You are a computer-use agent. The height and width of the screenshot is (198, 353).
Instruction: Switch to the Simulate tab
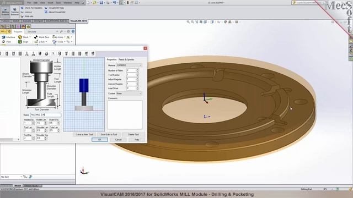(x=32, y=32)
